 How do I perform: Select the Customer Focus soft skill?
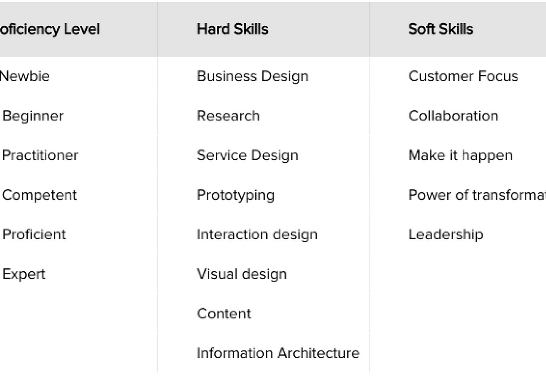(x=463, y=76)
